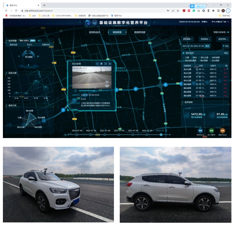Switch to the 巡检轨迹点 tab
The height and width of the screenshot is (225, 234).
(x=95, y=32)
